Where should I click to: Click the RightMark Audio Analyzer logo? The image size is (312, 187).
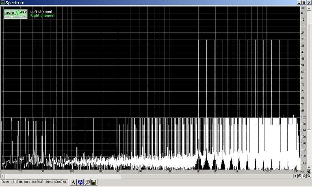point(15,14)
